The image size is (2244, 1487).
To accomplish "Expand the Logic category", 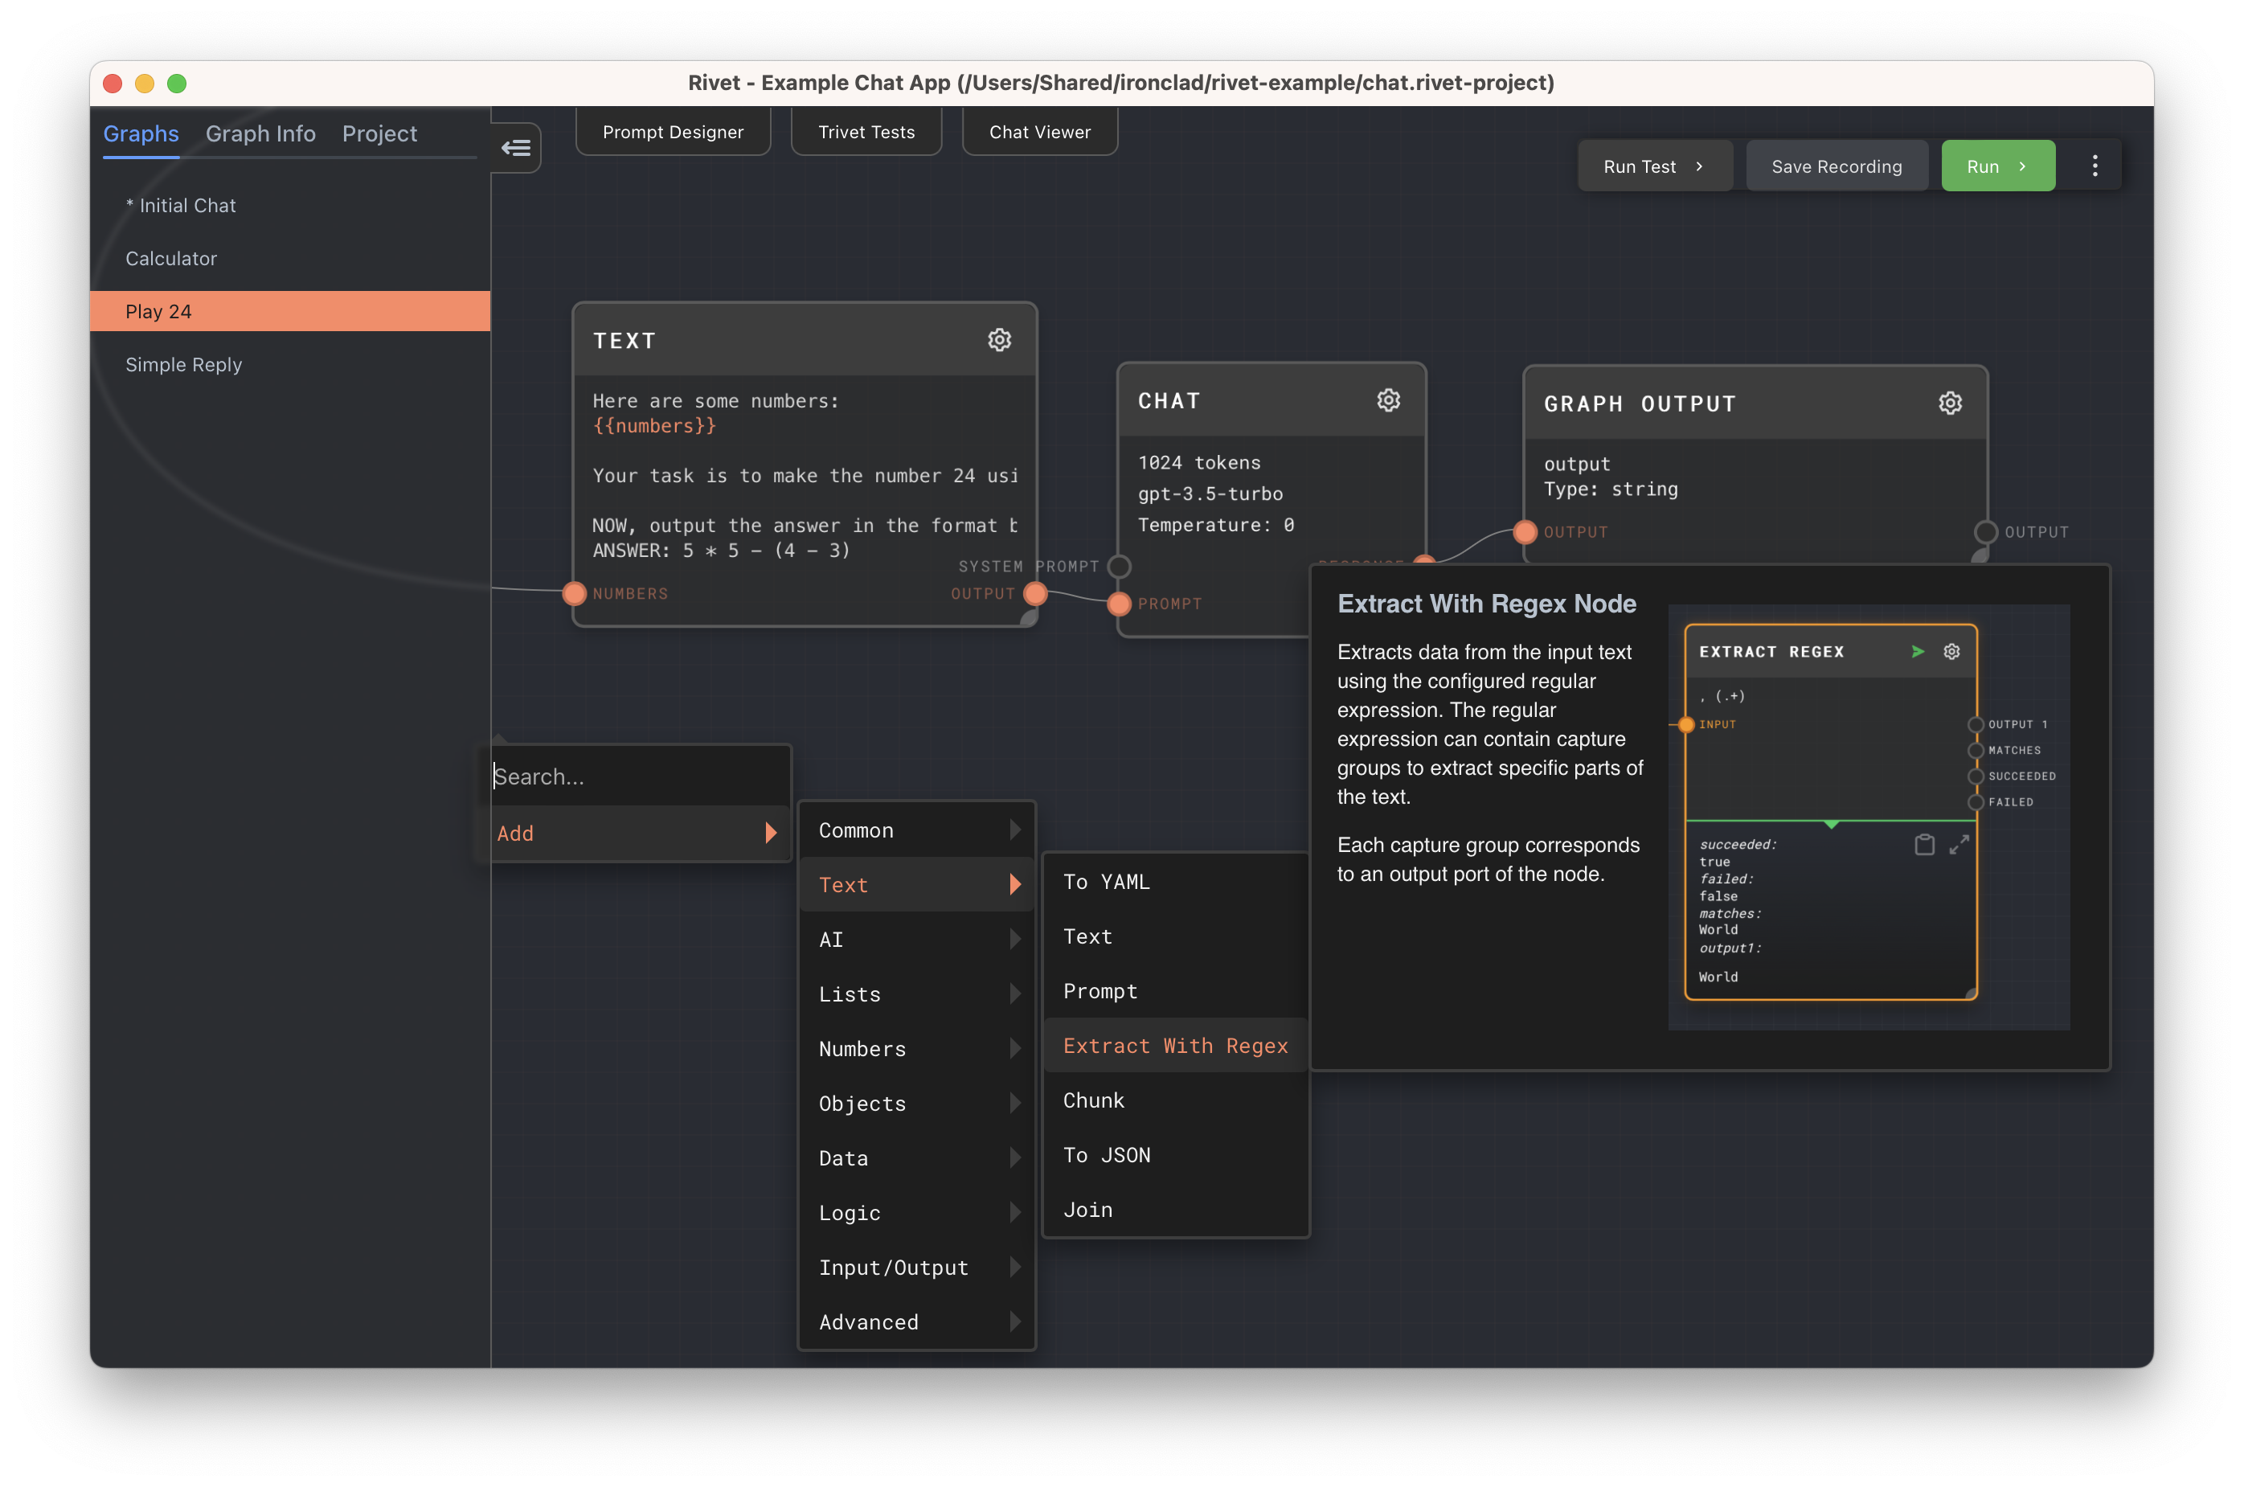I will tap(917, 1213).
